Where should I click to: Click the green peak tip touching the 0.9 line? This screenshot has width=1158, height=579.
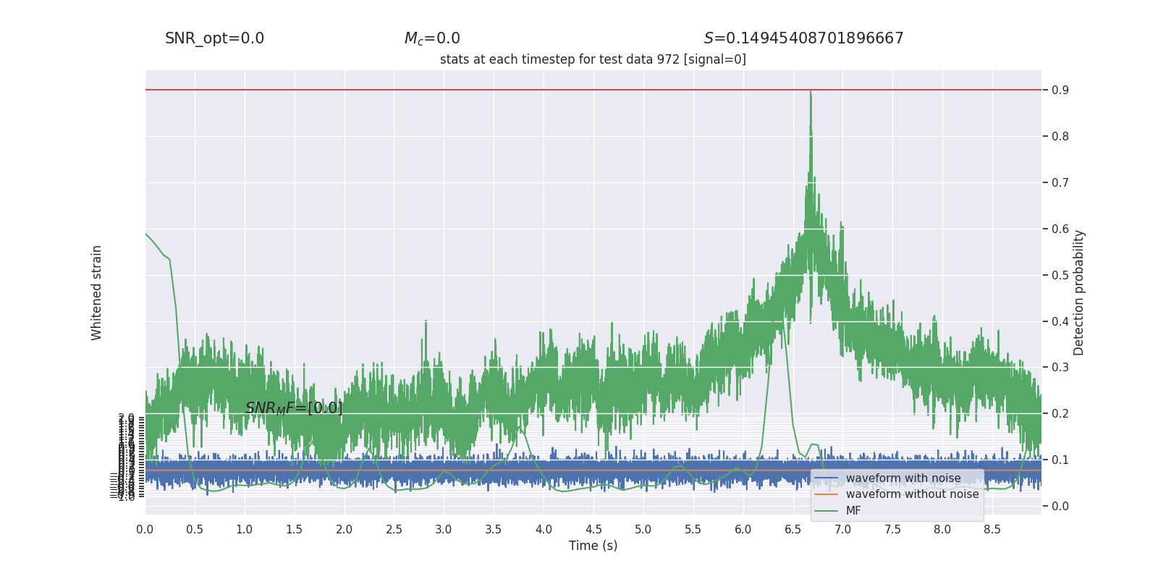point(811,92)
